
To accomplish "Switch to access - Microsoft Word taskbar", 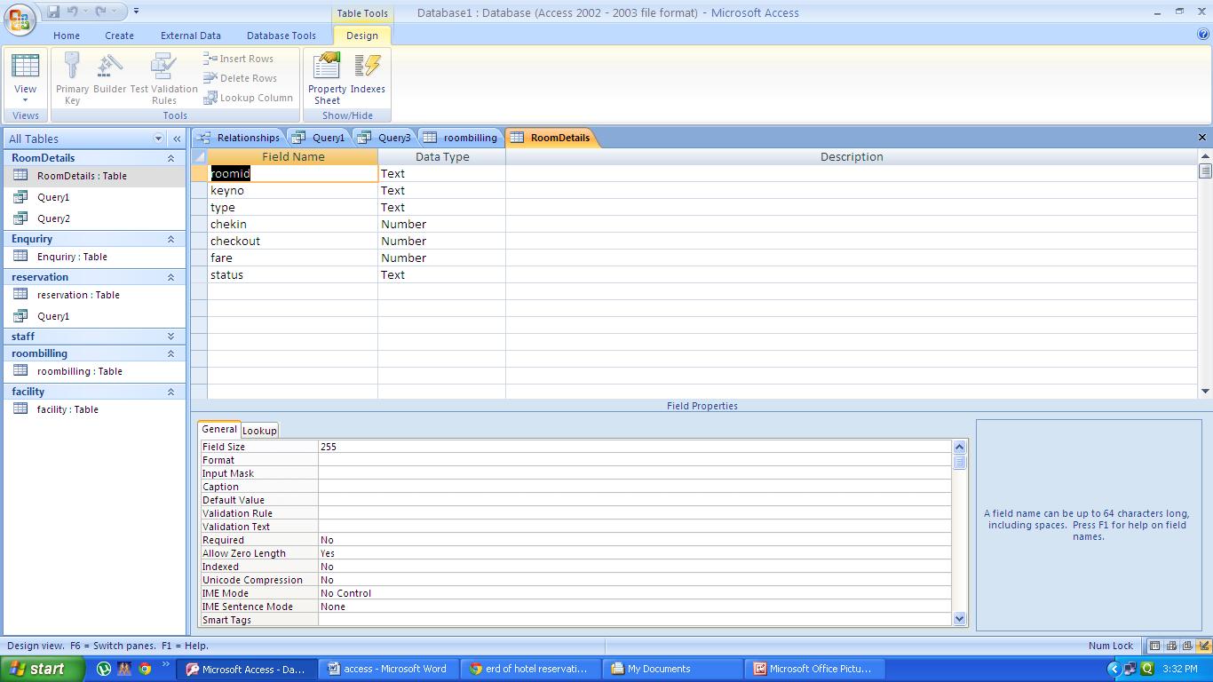I will [x=388, y=669].
